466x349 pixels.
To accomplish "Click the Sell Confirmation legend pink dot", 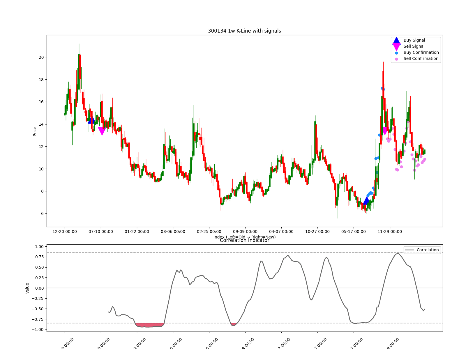I will tap(396, 59).
